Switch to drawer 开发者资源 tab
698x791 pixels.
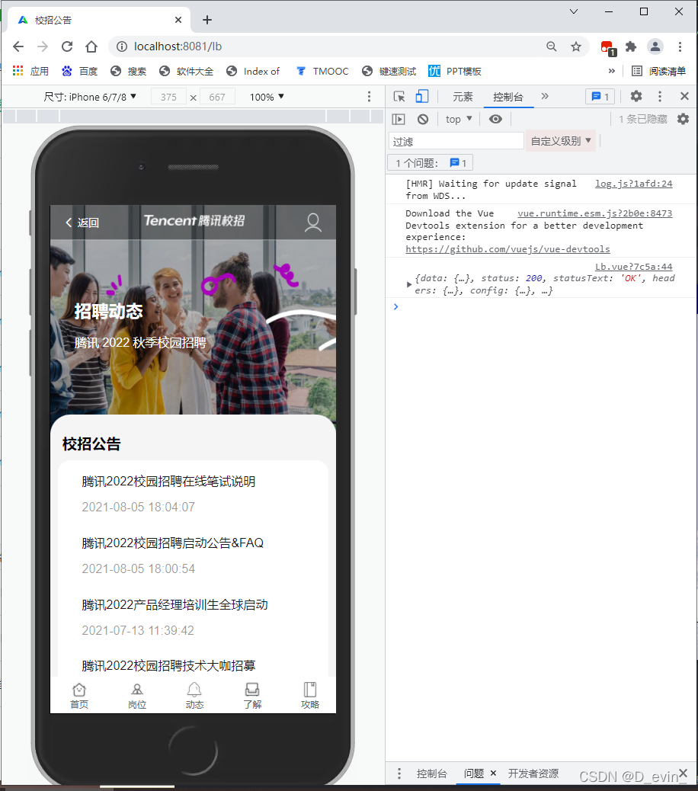pyautogui.click(x=533, y=773)
